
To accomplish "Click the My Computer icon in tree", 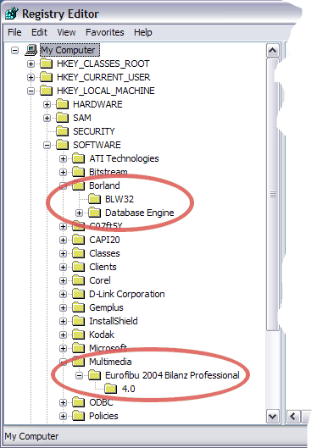I will pos(31,50).
